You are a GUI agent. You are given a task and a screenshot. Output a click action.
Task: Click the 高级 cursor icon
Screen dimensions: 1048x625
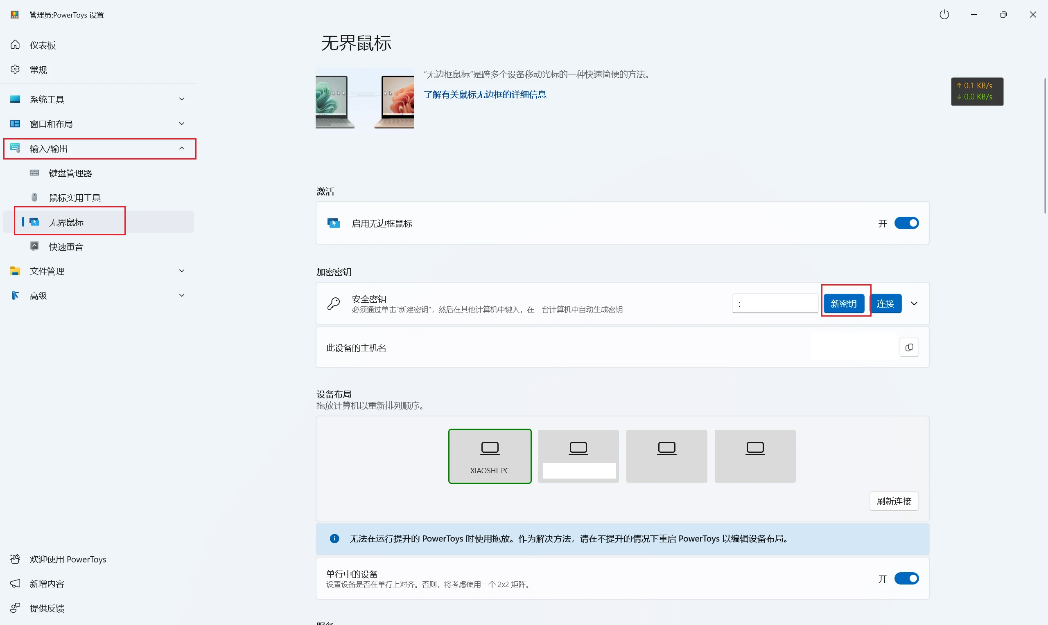[x=15, y=295]
